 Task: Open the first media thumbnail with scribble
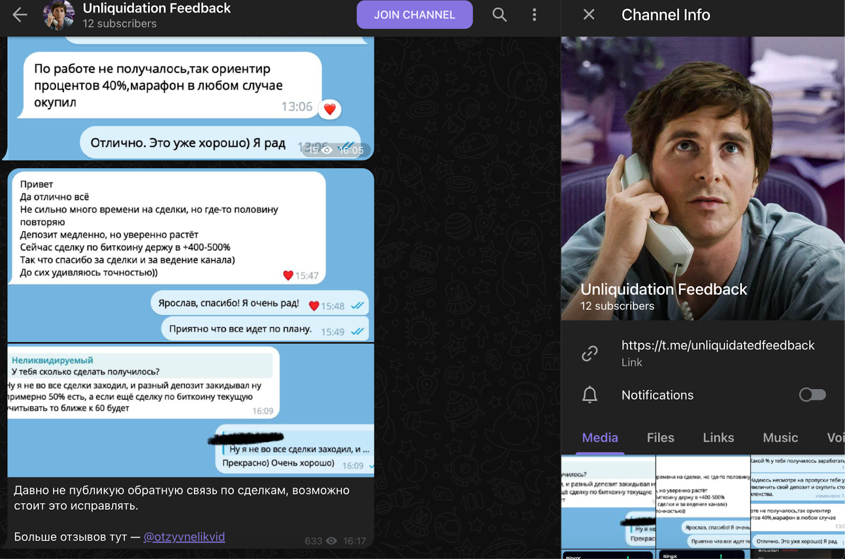[x=608, y=502]
